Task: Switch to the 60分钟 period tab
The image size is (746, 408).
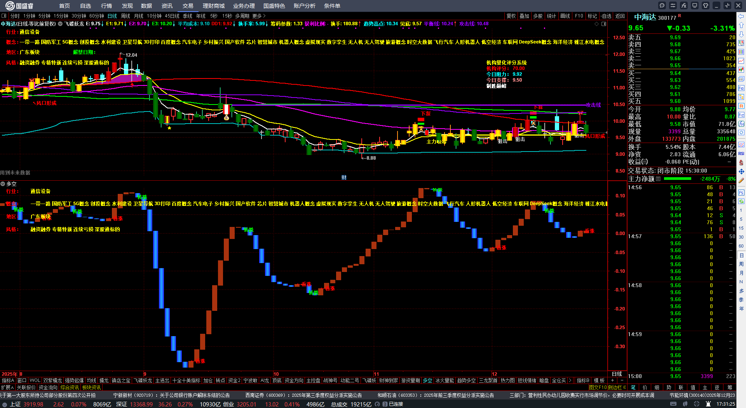Action: [x=97, y=16]
